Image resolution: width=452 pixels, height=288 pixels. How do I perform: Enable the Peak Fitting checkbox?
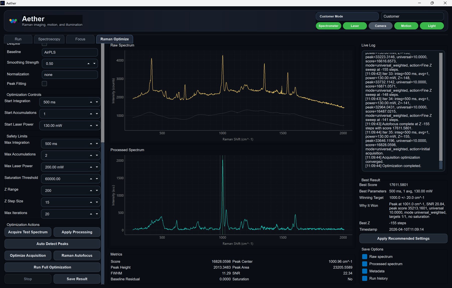(44, 84)
